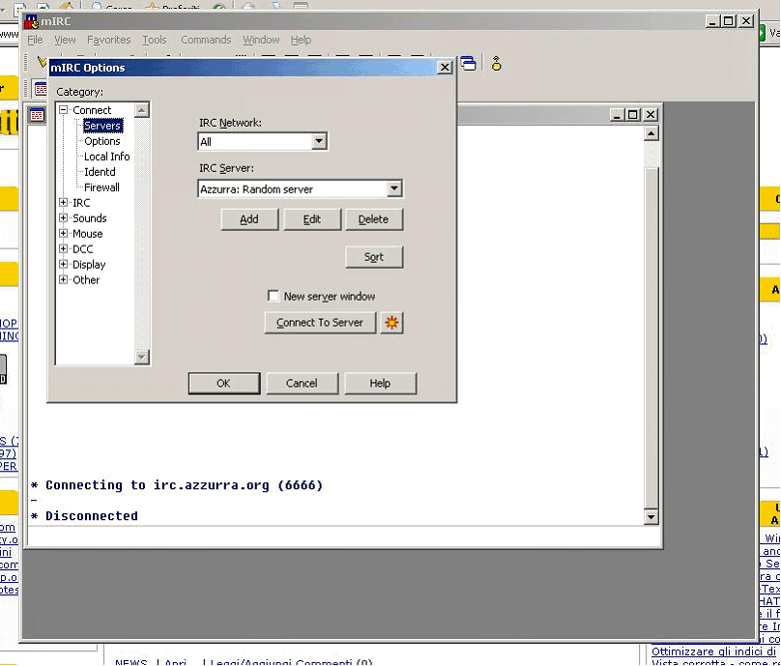Click the Add server button
Viewport: 781px width, 666px height.
(249, 219)
